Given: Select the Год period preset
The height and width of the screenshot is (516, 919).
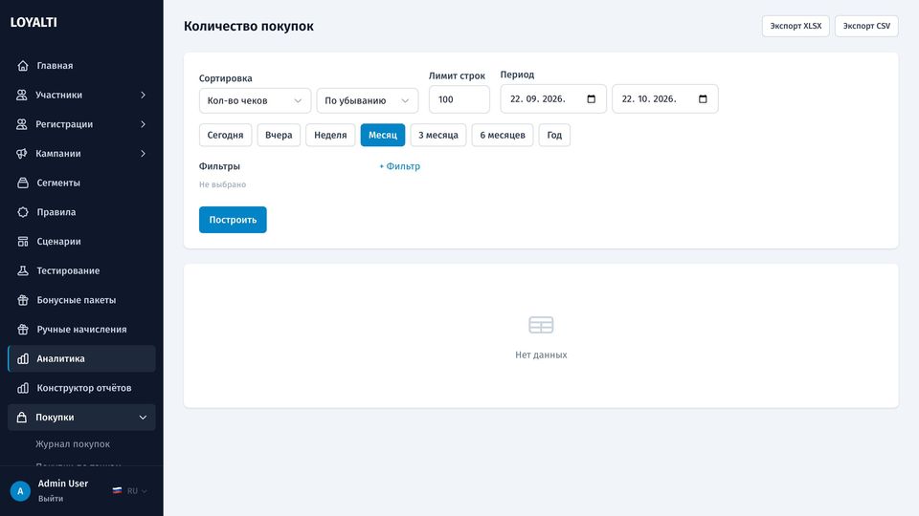Looking at the screenshot, I should 554,135.
